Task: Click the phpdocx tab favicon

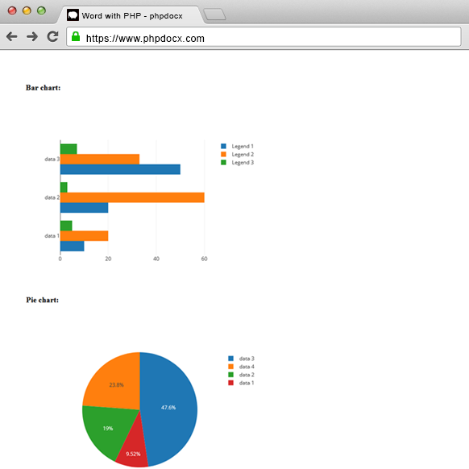Action: 73,15
